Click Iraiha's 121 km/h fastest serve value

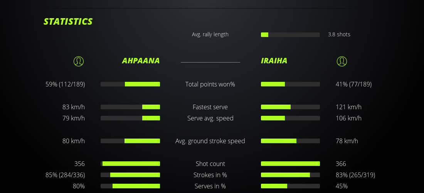[348, 107]
